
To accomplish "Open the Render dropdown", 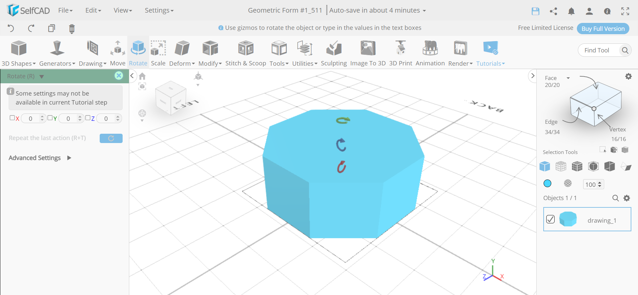I will click(460, 53).
